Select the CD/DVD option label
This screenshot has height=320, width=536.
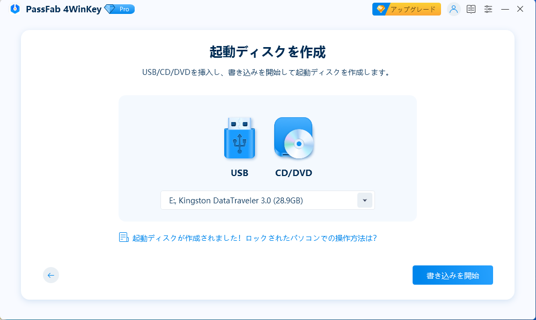[x=293, y=173]
